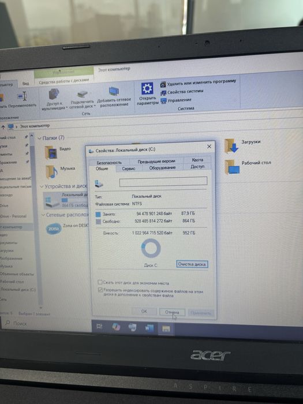Switch to the Quota (Квота) tab

coord(197,160)
